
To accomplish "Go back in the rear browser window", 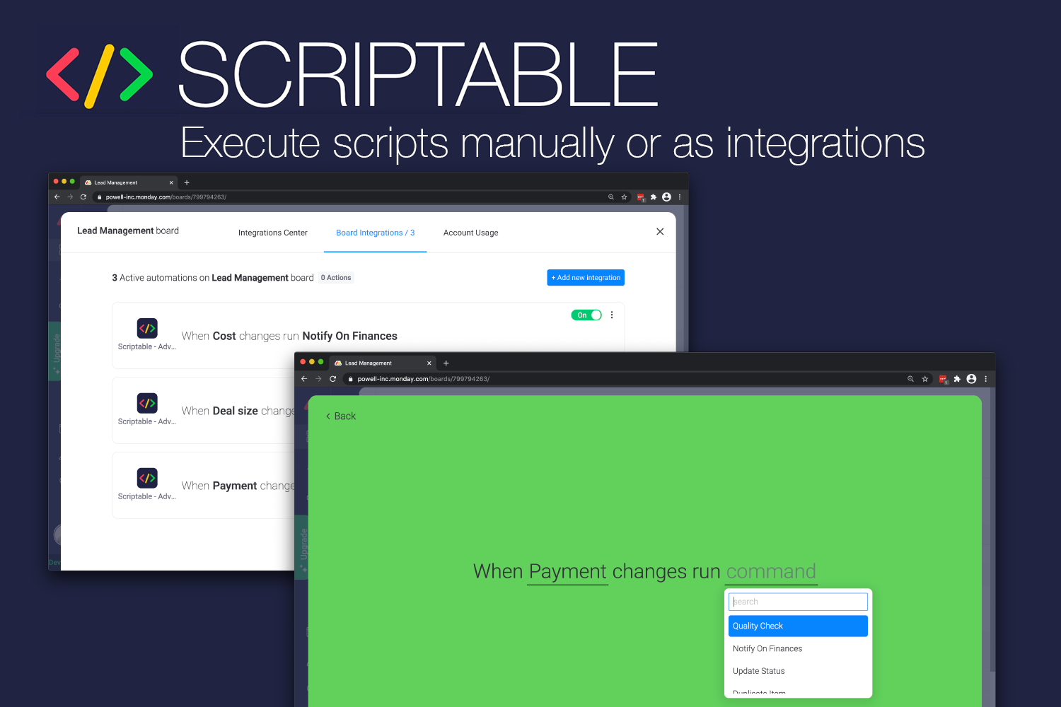I will [57, 197].
